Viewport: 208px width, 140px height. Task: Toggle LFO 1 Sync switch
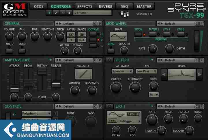pos(113,121)
